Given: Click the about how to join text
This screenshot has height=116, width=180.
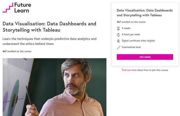Looking at the screenshot, I should (152, 70).
